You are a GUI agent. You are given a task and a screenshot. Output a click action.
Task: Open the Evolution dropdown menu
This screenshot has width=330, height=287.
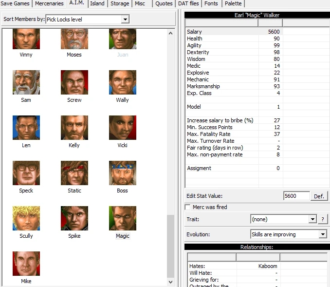(323, 234)
